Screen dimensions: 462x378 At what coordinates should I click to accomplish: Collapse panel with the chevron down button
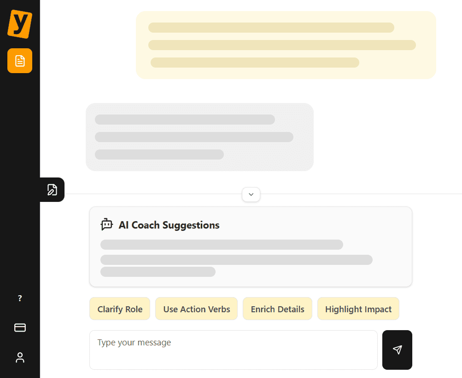point(251,195)
